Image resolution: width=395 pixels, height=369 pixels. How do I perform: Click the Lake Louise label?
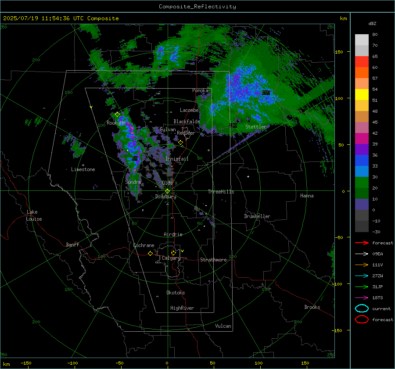point(34,215)
